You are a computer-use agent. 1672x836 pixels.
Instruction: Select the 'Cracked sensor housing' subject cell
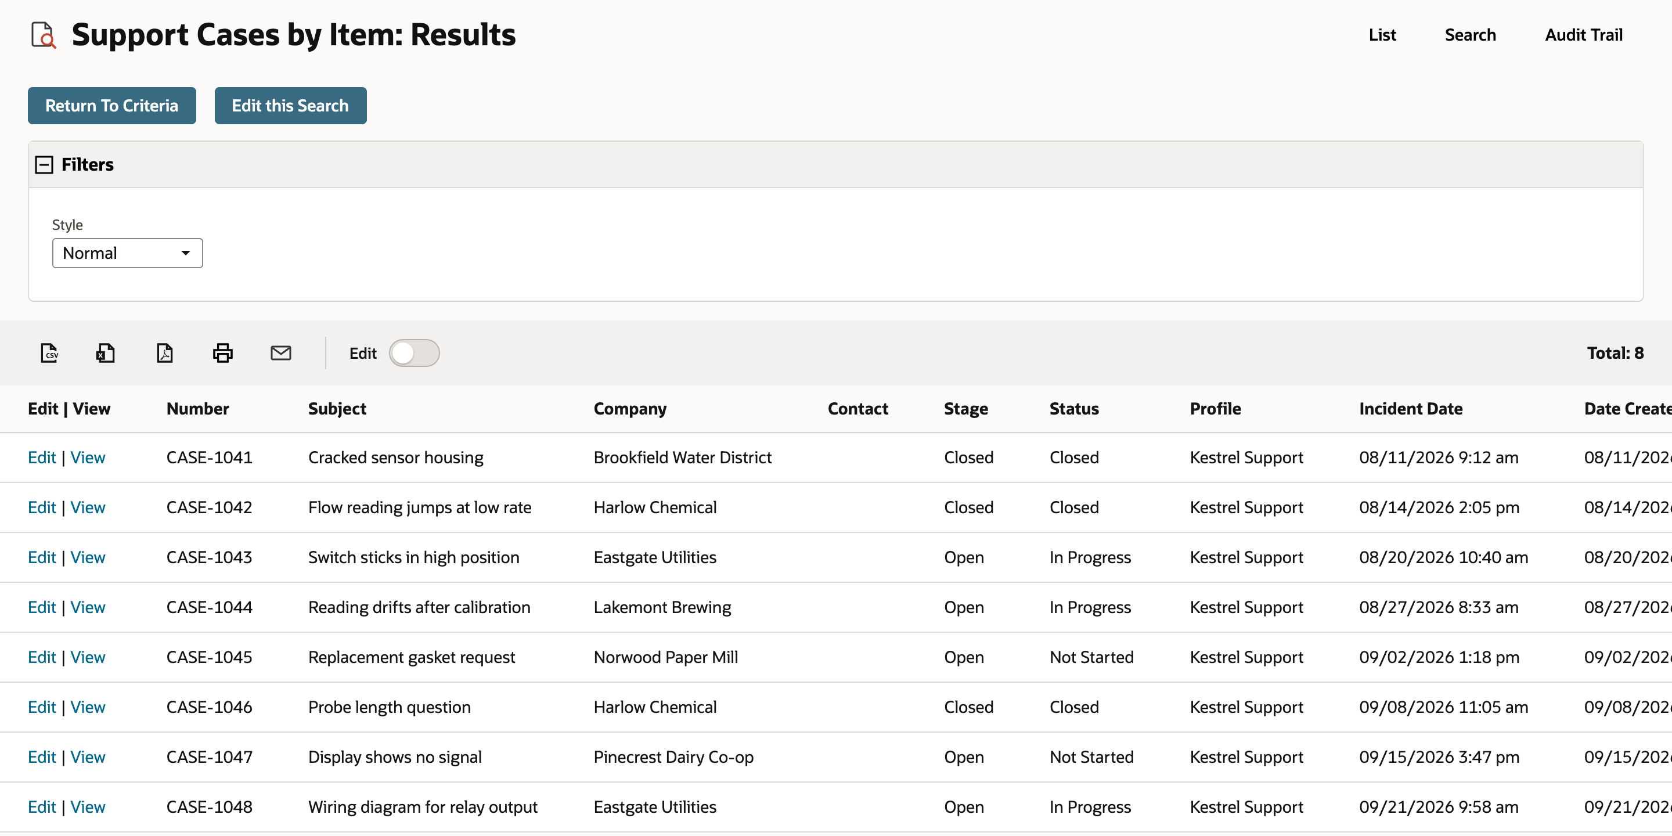[x=395, y=457]
